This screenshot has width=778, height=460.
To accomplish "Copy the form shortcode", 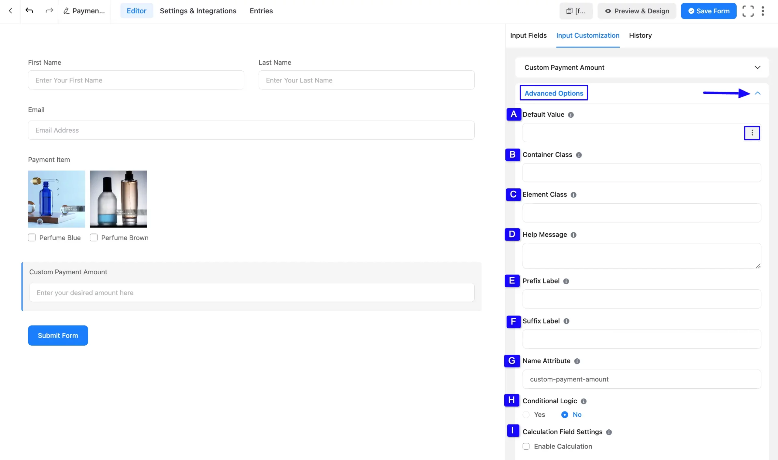I will pos(576,11).
